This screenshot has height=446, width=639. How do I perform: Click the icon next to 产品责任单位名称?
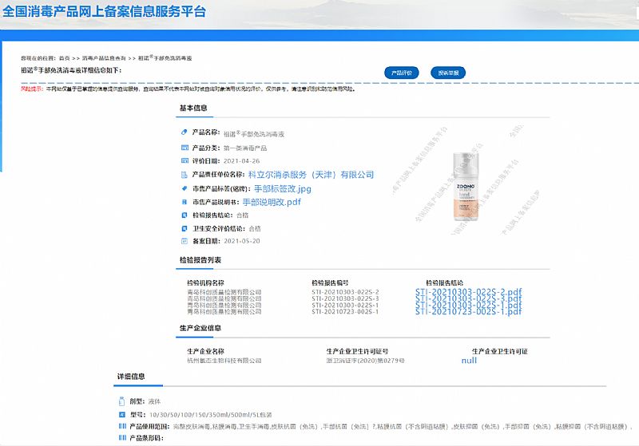pos(185,174)
